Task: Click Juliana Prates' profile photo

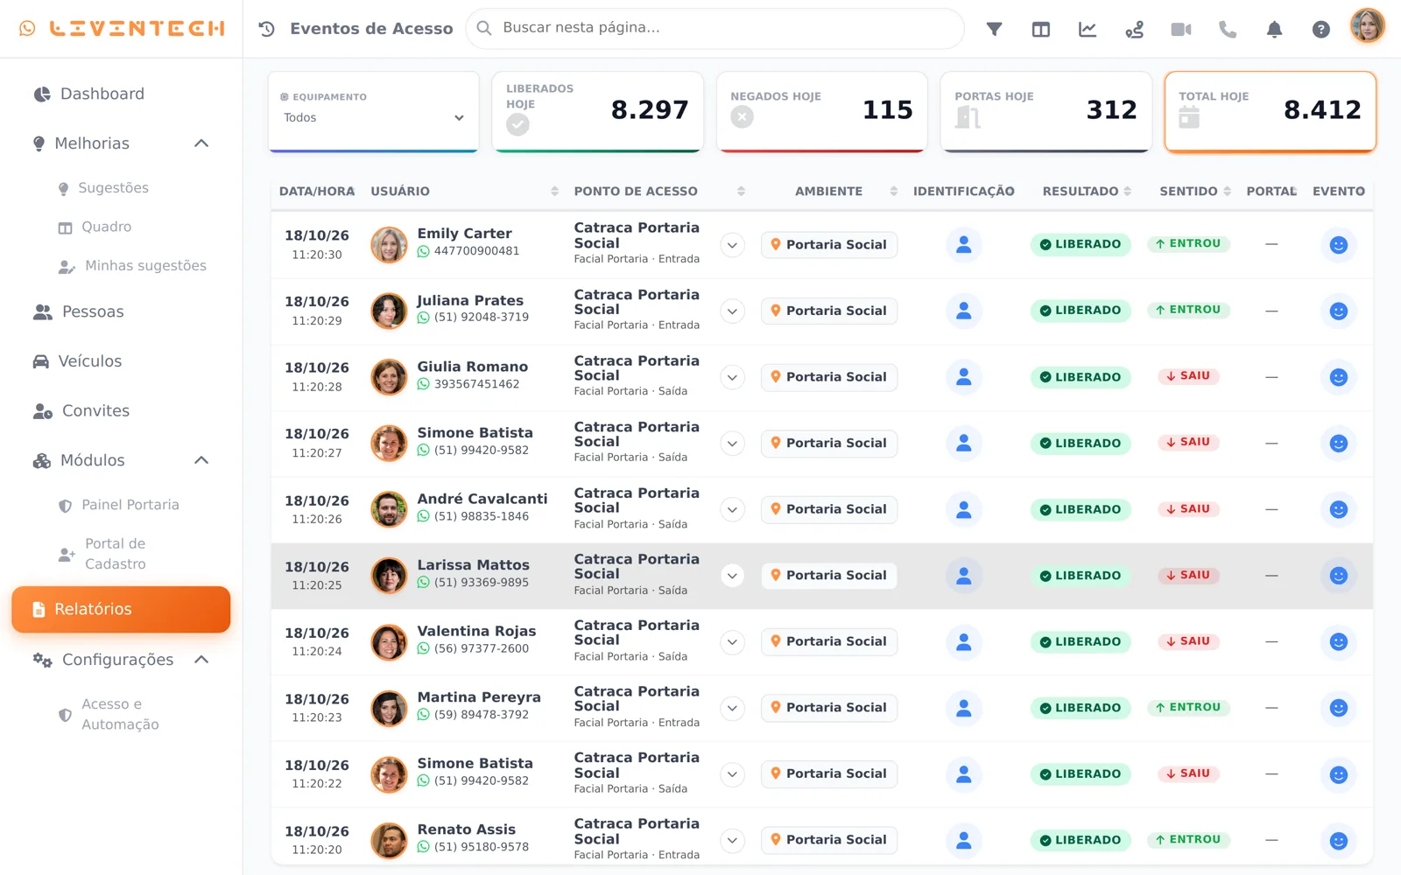Action: (x=389, y=311)
